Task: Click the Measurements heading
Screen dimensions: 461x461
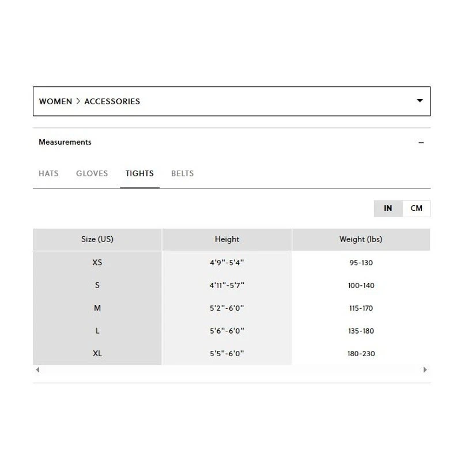Action: click(65, 142)
